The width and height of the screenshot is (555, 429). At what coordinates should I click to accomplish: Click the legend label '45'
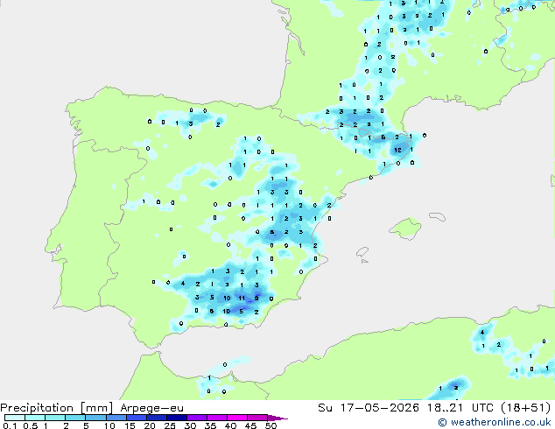point(250,425)
